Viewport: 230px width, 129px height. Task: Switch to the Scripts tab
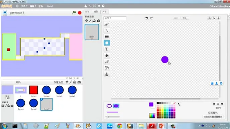[x=87, y=12]
